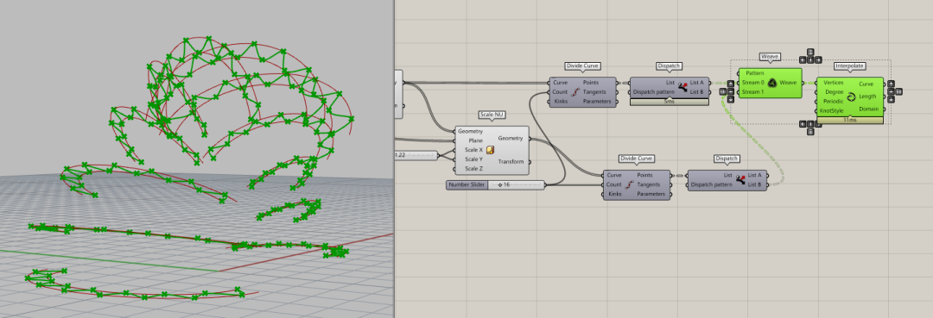
Task: Click the Pattern input on Weave
Action: pos(754,73)
